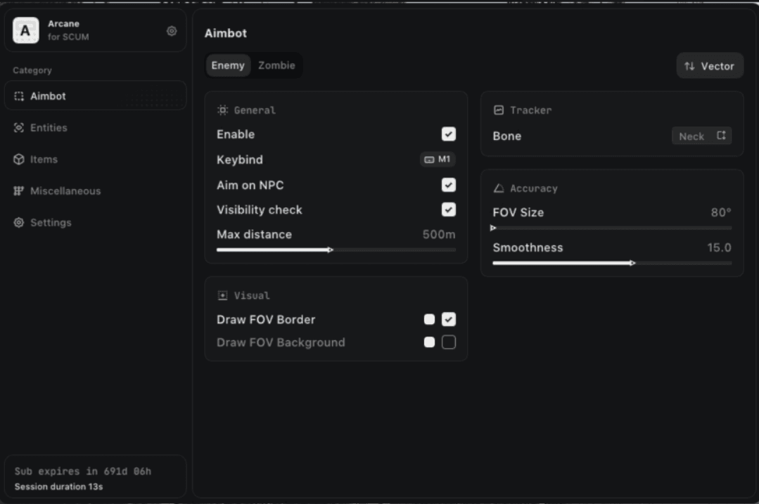Toggle the Enable checkbox

click(448, 134)
